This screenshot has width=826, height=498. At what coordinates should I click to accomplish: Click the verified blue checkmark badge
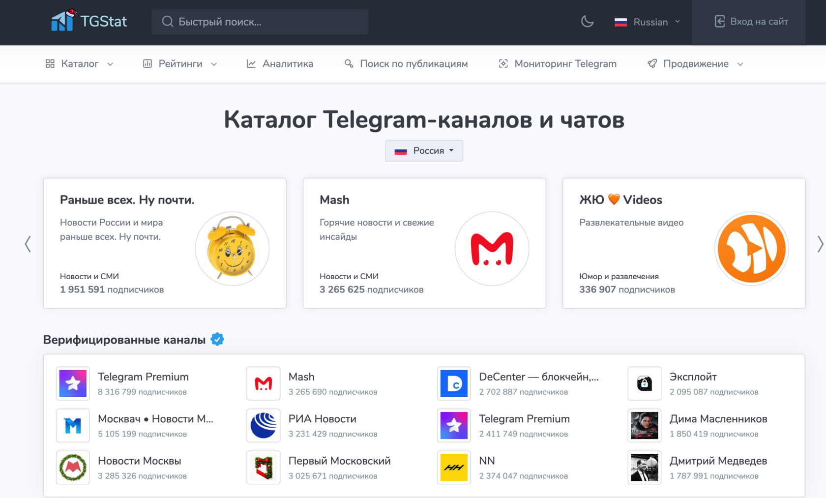click(217, 339)
